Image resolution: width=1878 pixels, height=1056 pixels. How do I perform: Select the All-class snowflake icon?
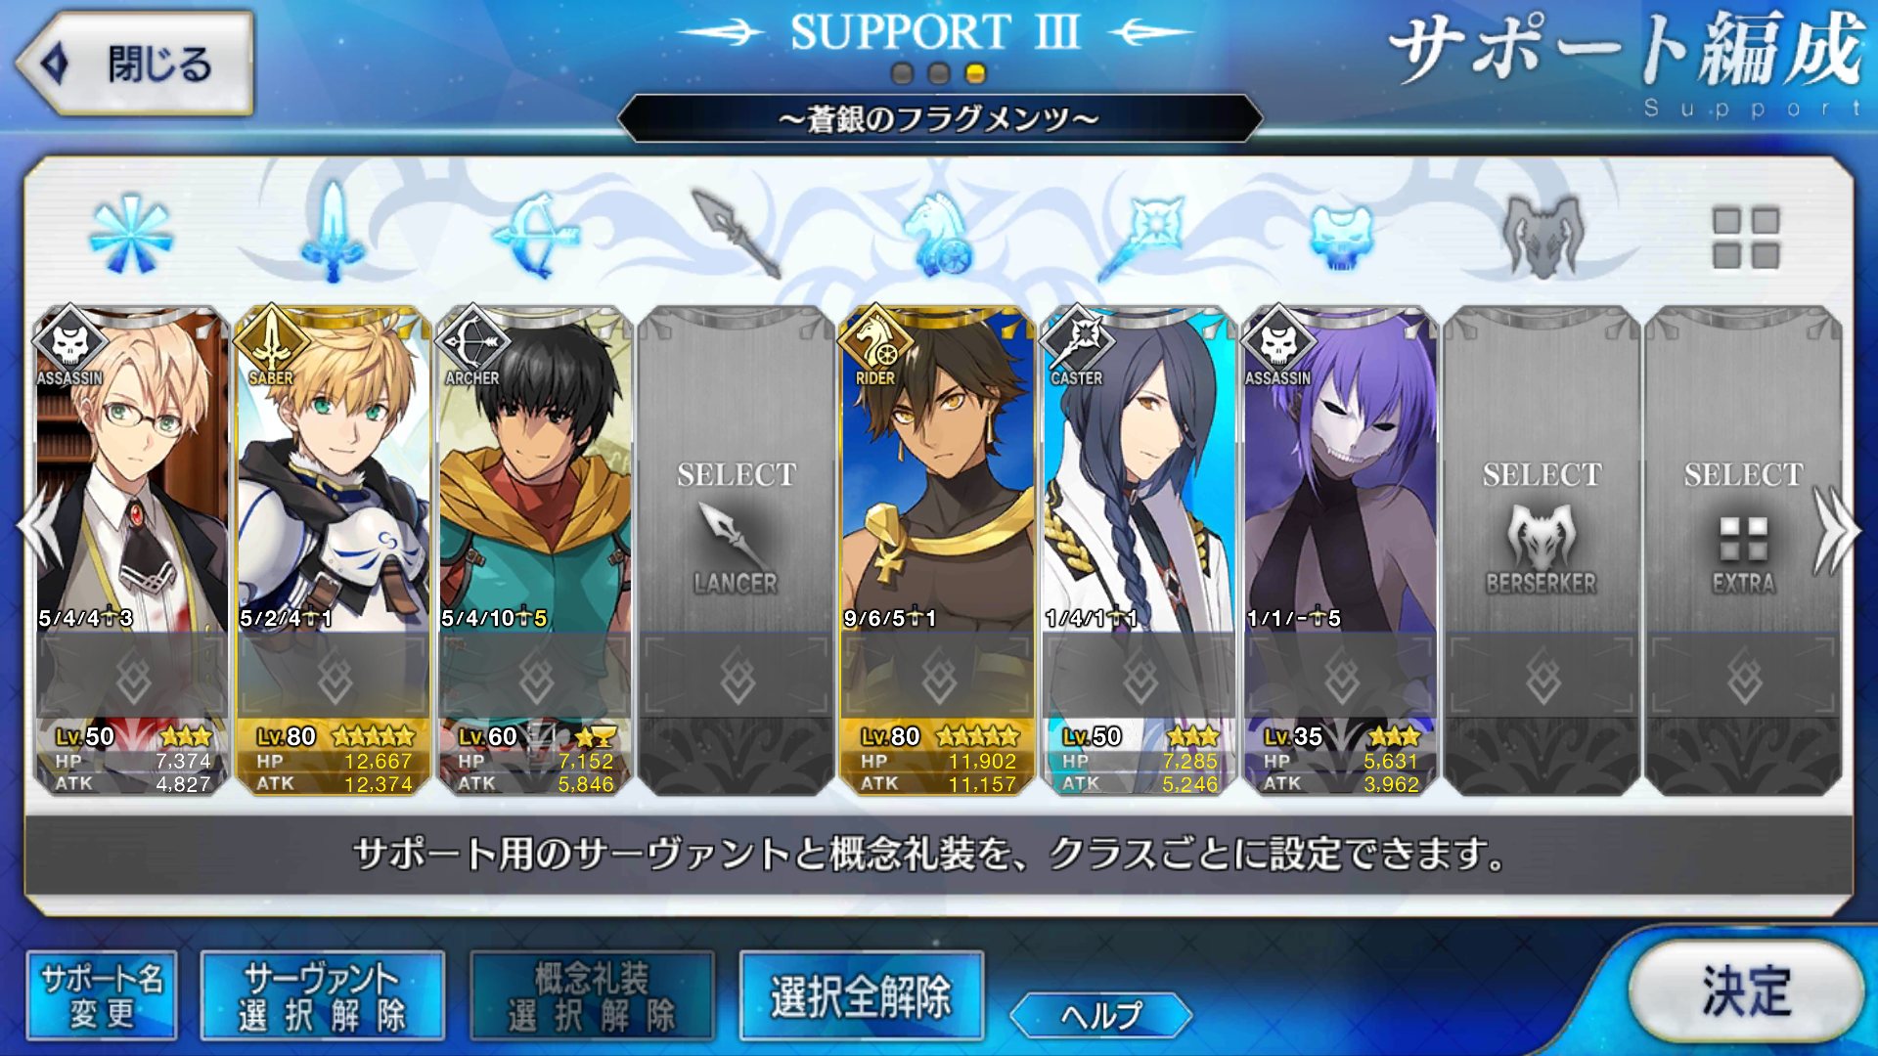tap(131, 234)
